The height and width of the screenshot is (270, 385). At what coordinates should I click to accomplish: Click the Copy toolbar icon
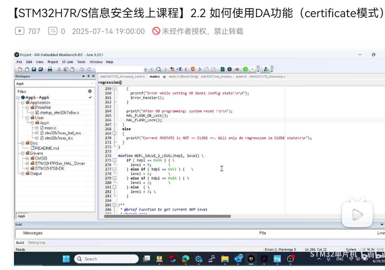point(66,69)
